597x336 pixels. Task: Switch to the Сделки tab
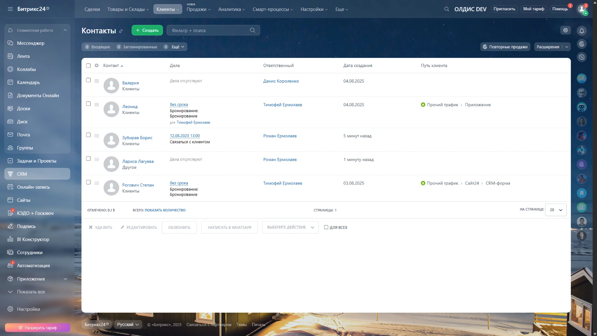tap(92, 9)
